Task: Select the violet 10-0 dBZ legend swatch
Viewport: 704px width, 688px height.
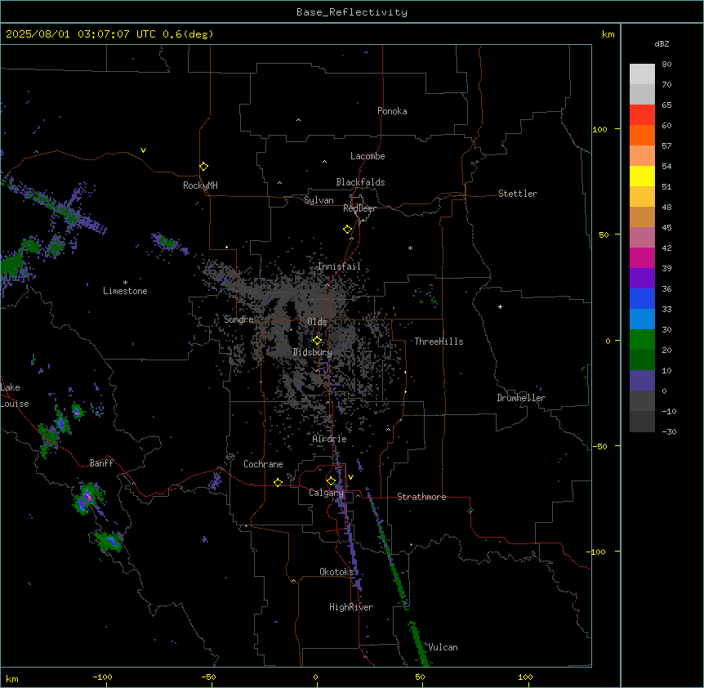Action: click(642, 381)
